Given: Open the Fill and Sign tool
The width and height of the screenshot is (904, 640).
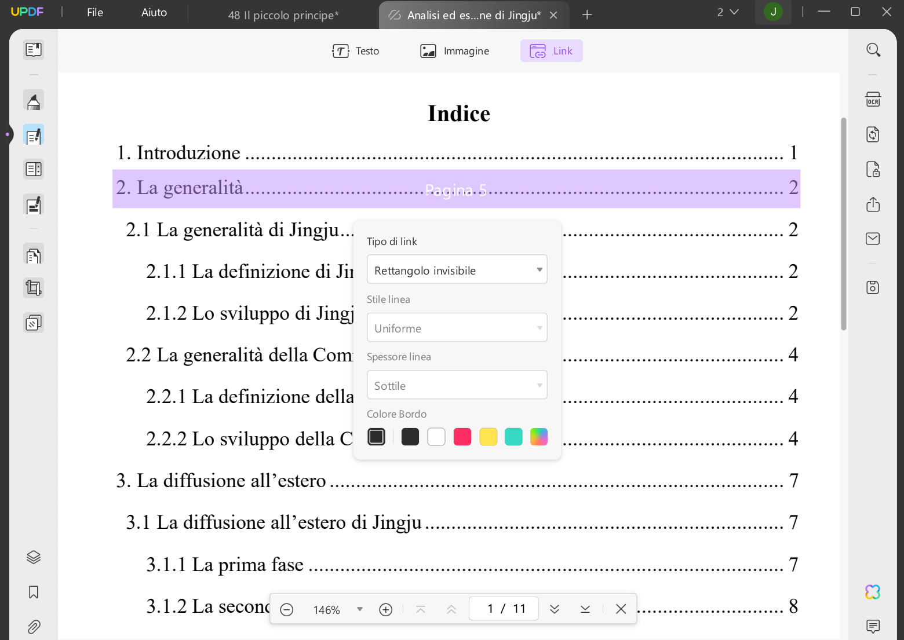Looking at the screenshot, I should click(x=34, y=204).
